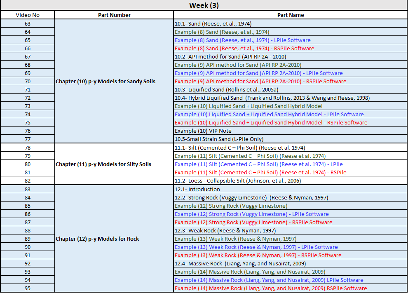Open Example (8) Sand LPile Software entry
Viewport: 408px width, 293px height.
tap(242, 40)
